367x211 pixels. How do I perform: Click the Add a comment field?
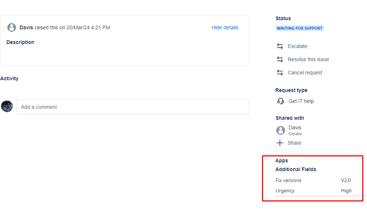pos(133,107)
